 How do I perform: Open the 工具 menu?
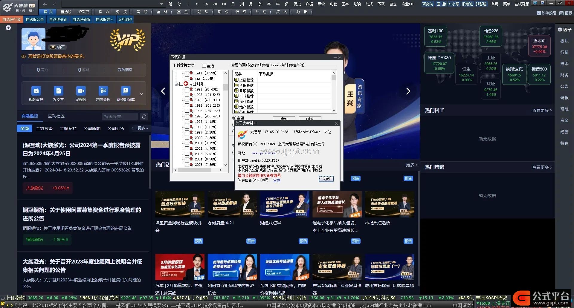click(x=345, y=4)
